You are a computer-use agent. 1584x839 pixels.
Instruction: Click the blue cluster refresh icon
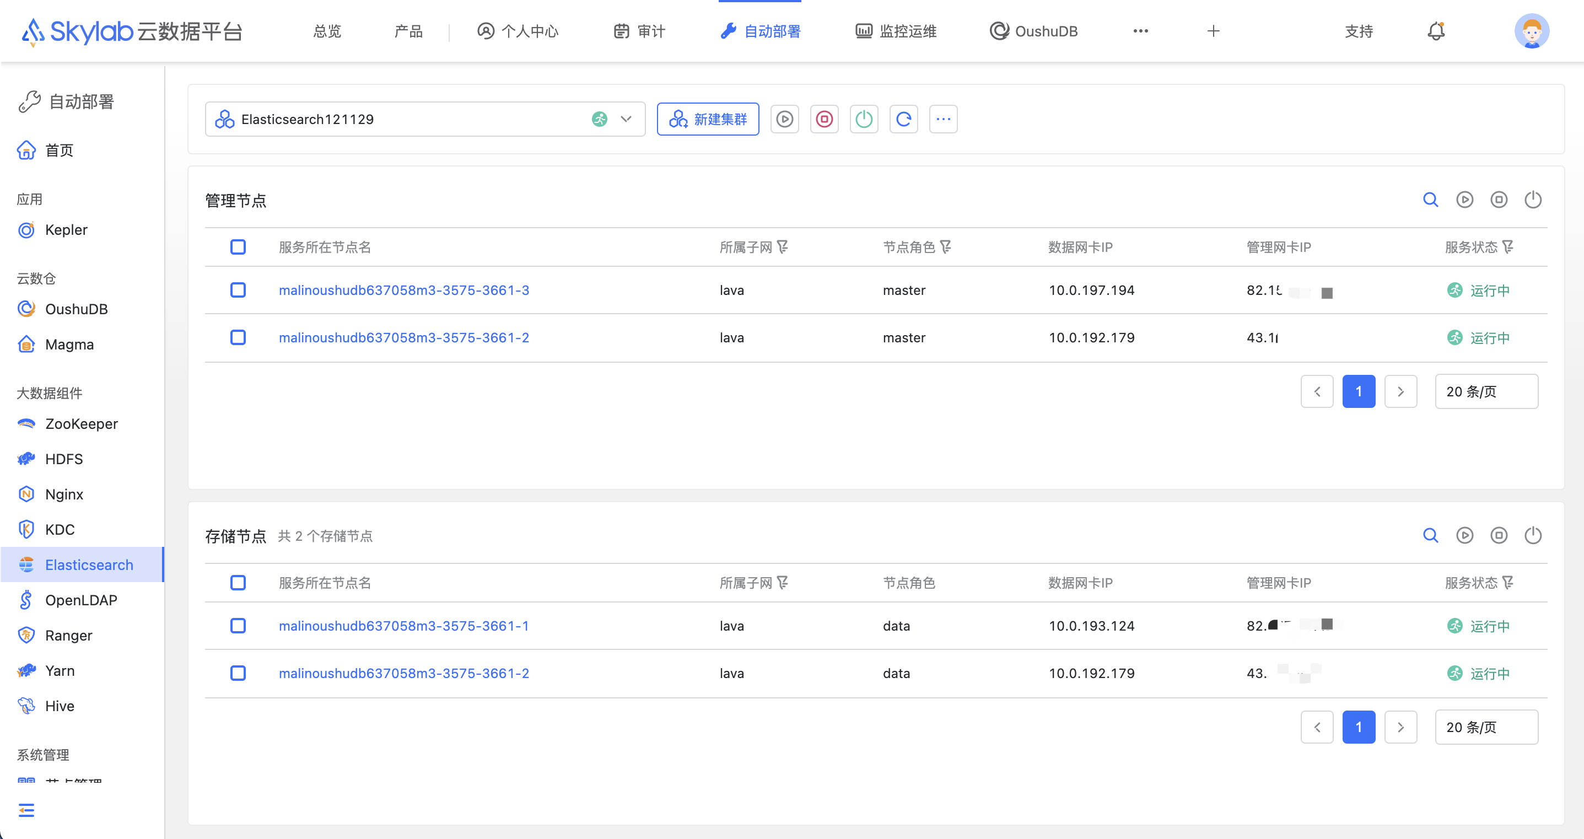(903, 119)
